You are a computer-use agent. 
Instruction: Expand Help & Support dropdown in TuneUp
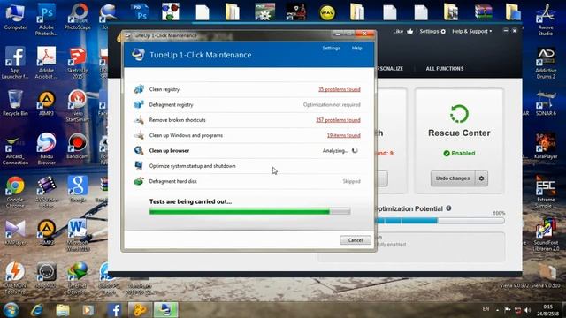click(x=471, y=32)
